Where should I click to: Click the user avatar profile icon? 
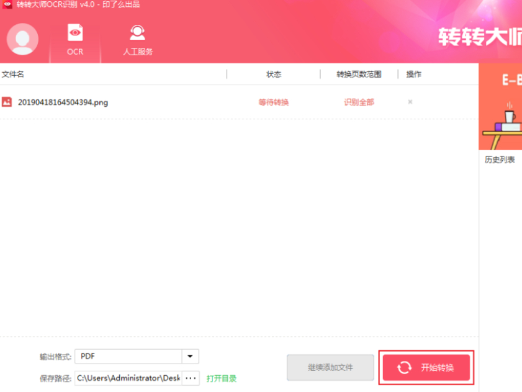[22, 39]
